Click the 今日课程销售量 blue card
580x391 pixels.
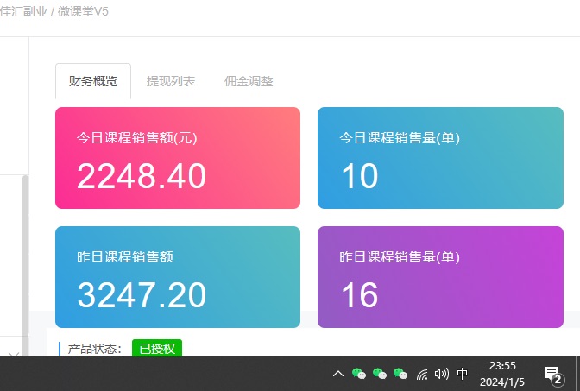coord(439,158)
